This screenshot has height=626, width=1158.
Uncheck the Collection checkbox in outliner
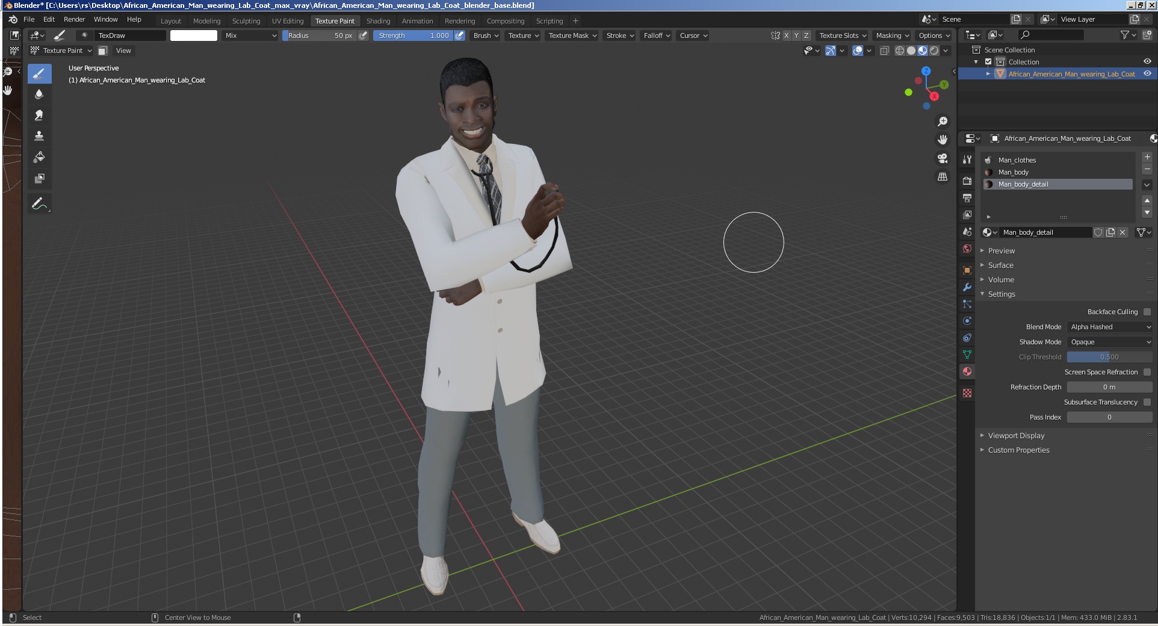click(988, 62)
